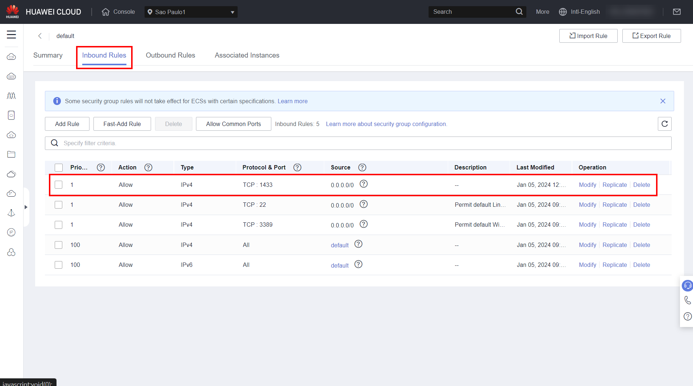693x386 pixels.
Task: Click the phone contact icon
Action: click(x=687, y=300)
